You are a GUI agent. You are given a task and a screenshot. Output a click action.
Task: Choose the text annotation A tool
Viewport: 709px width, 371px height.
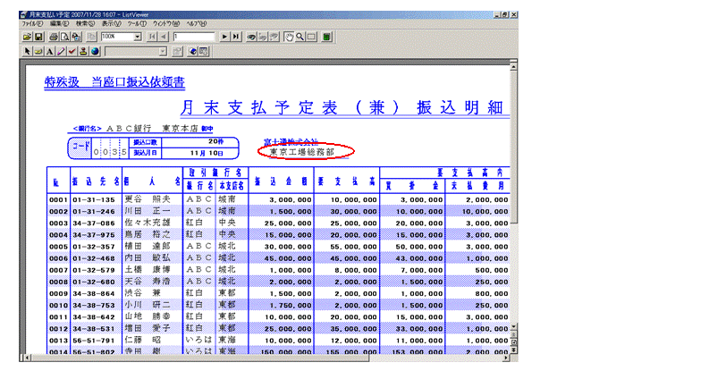click(50, 51)
